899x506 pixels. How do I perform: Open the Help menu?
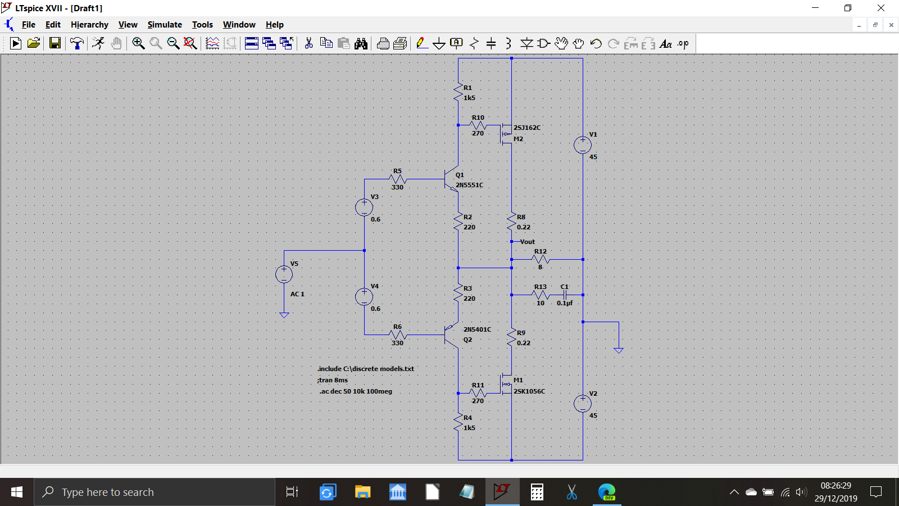274,25
